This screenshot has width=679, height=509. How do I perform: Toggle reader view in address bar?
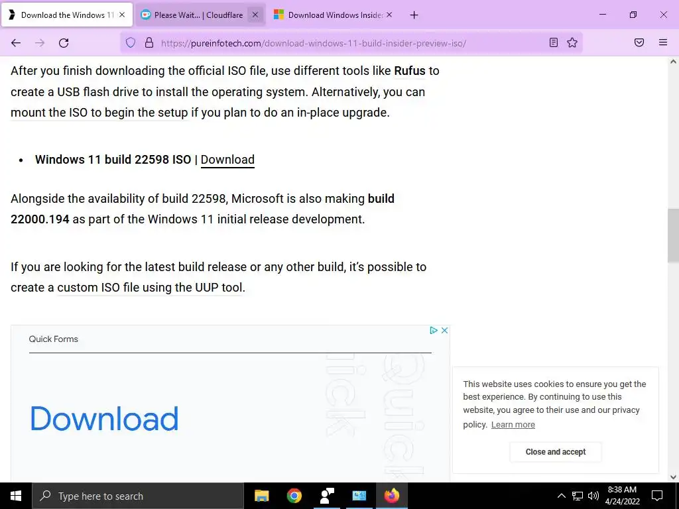tap(554, 42)
